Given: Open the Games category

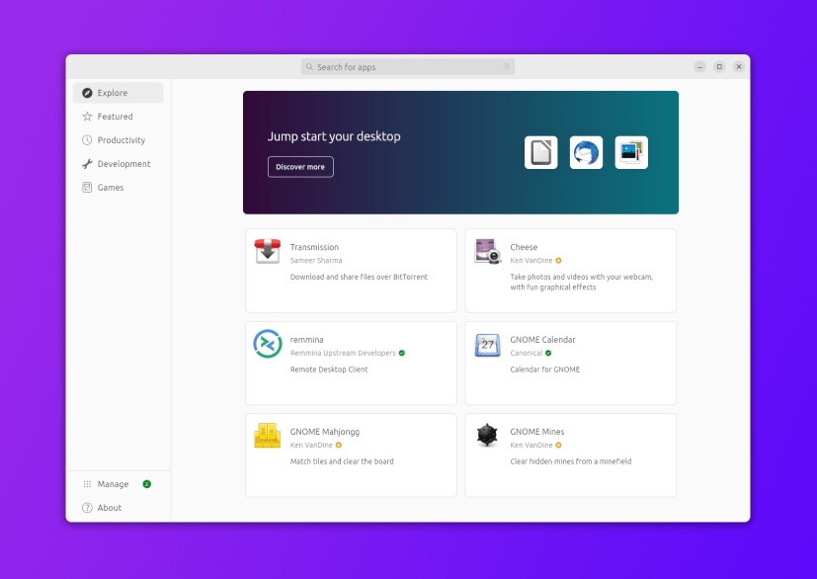Looking at the screenshot, I should click(x=118, y=188).
